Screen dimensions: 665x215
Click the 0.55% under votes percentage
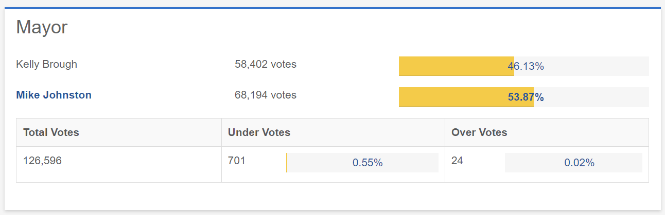(x=367, y=163)
